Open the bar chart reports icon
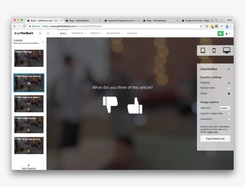Screen dimensions: 245x187 click(x=48, y=33)
